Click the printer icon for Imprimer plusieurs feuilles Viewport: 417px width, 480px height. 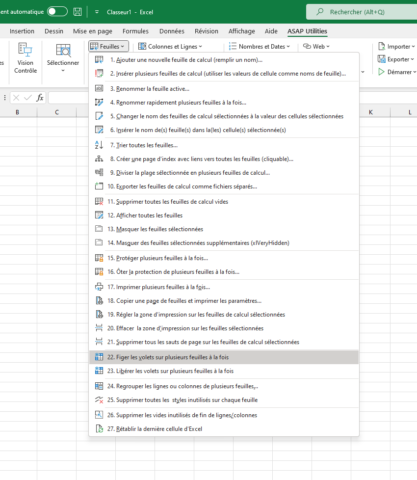pyautogui.click(x=99, y=287)
